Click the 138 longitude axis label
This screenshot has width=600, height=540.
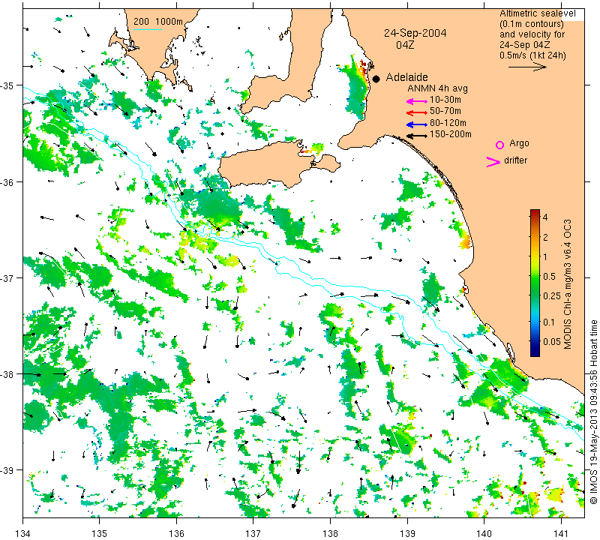[330, 533]
